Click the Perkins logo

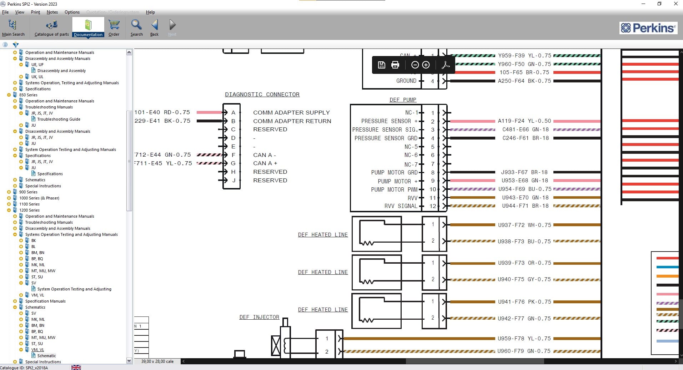point(648,28)
